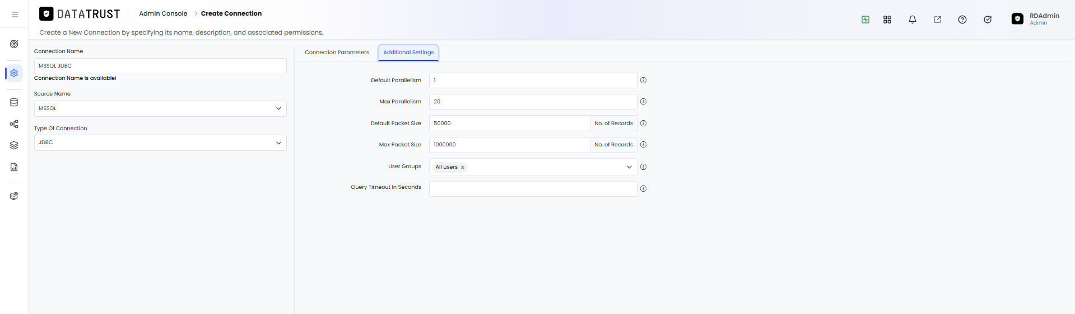This screenshot has width=1075, height=314.
Task: Click 'Connection Name is available!' message
Action: click(75, 78)
